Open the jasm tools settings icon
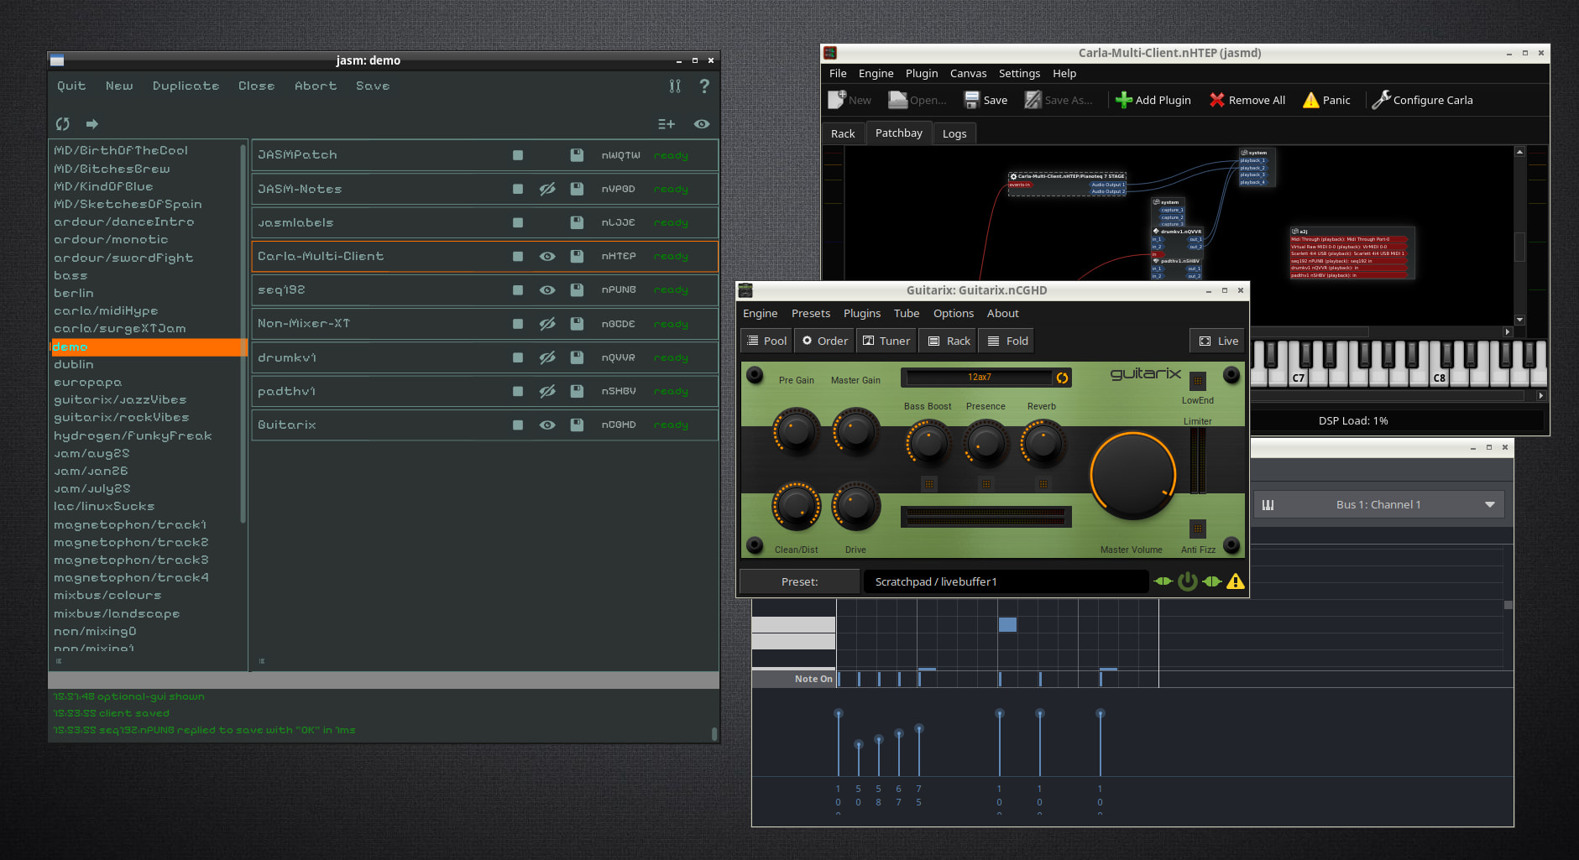The image size is (1579, 860). (x=675, y=86)
